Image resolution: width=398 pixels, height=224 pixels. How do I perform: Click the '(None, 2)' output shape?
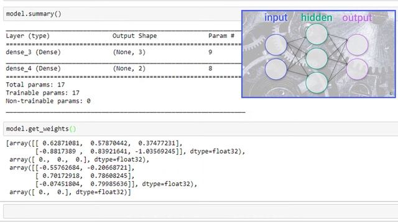coord(129,68)
